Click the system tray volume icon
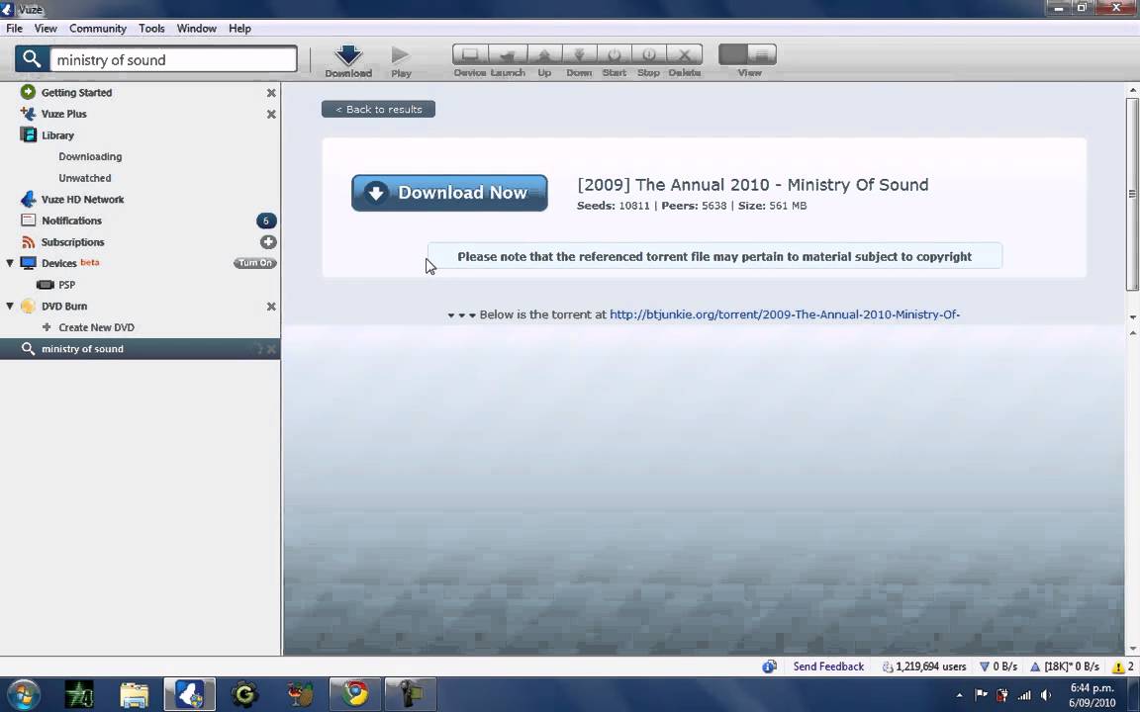The width and height of the screenshot is (1140, 712). pyautogui.click(x=1045, y=695)
